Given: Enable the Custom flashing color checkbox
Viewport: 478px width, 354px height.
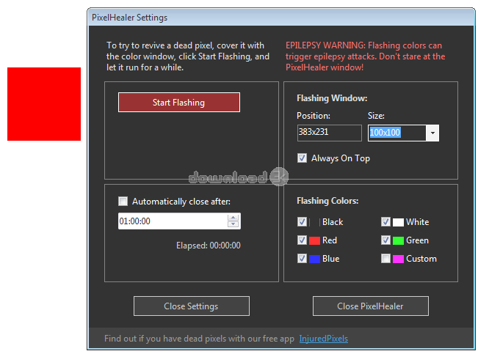Looking at the screenshot, I should click(x=385, y=259).
